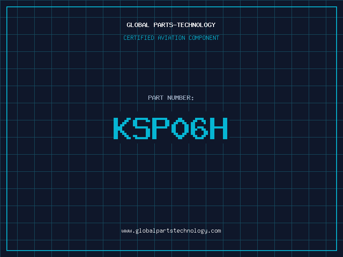
Task: Click the large letter H
Action: point(219,128)
